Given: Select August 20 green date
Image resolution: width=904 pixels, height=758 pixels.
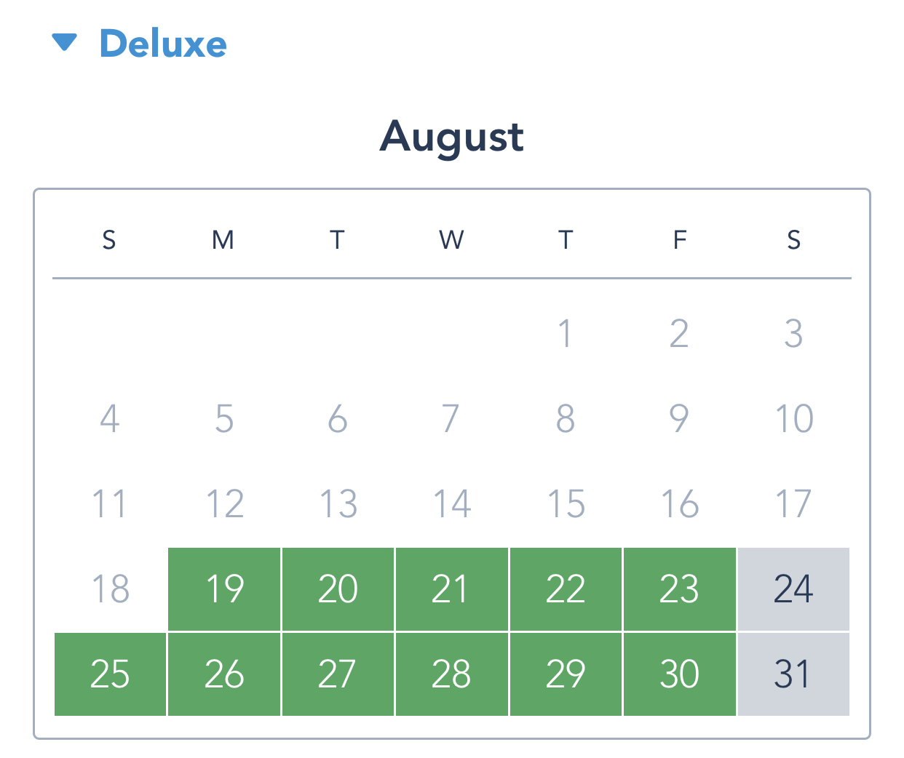Looking at the screenshot, I should (338, 589).
